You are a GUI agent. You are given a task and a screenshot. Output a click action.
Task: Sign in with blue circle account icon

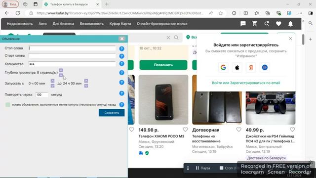(265, 67)
